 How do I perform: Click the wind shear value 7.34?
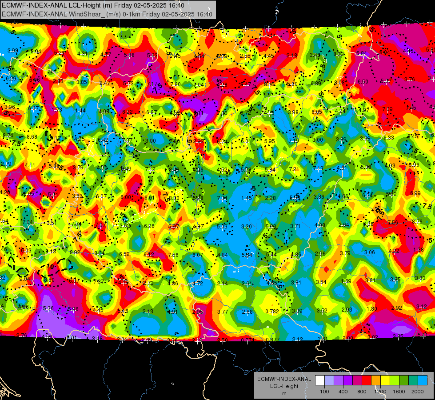(222, 198)
